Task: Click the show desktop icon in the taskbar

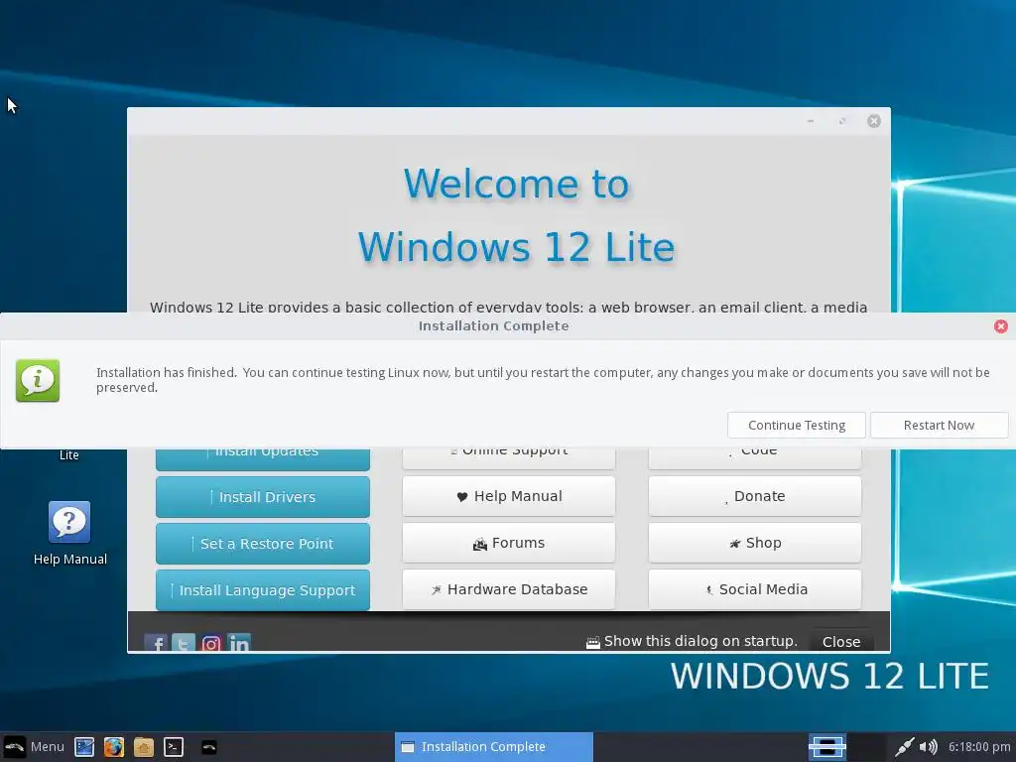Action: click(84, 747)
